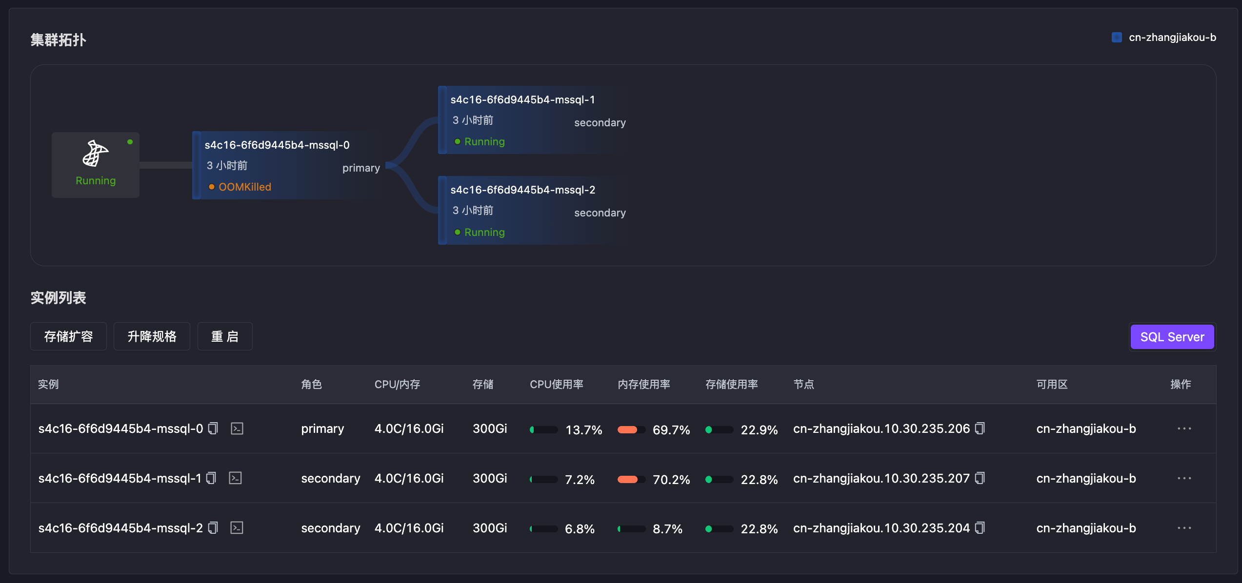Click the 重启 restart button

[225, 336]
